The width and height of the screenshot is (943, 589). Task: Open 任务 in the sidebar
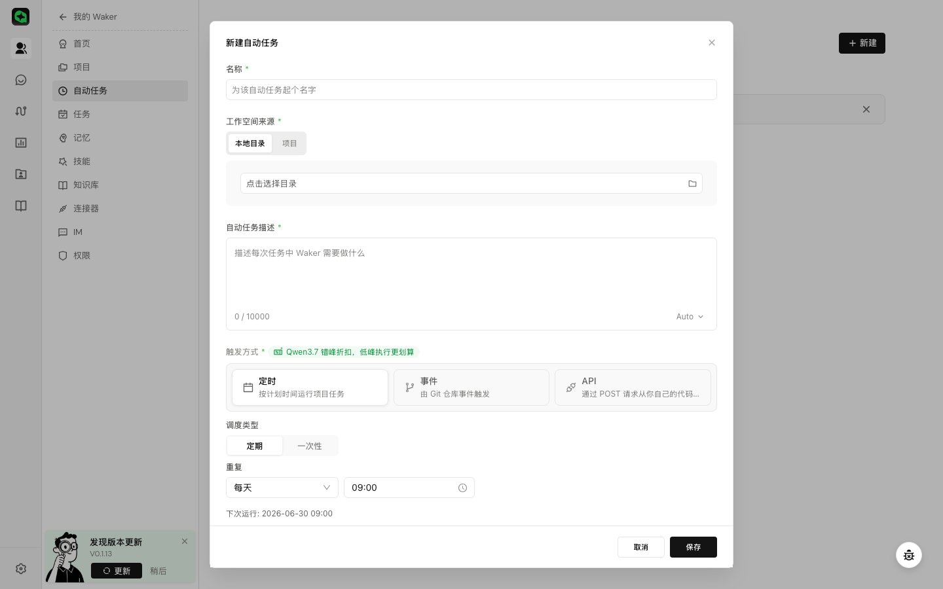[120, 115]
